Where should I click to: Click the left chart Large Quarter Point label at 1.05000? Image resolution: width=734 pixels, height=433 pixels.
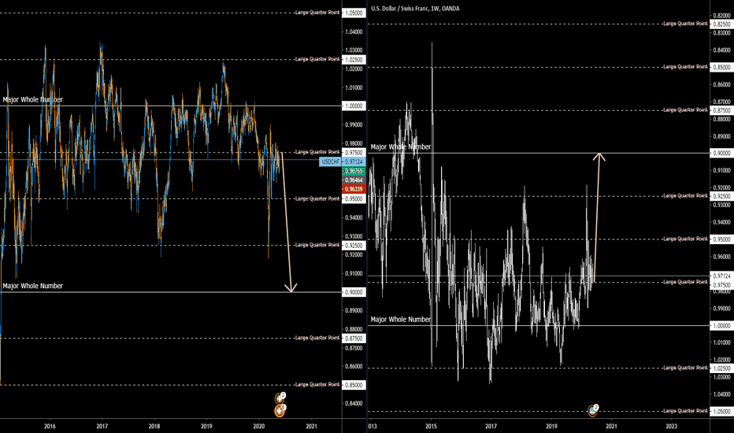317,12
